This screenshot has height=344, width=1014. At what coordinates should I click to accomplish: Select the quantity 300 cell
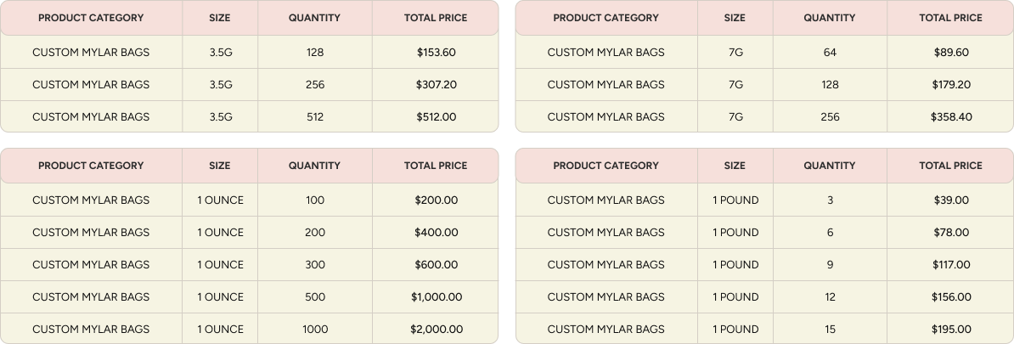[314, 265]
